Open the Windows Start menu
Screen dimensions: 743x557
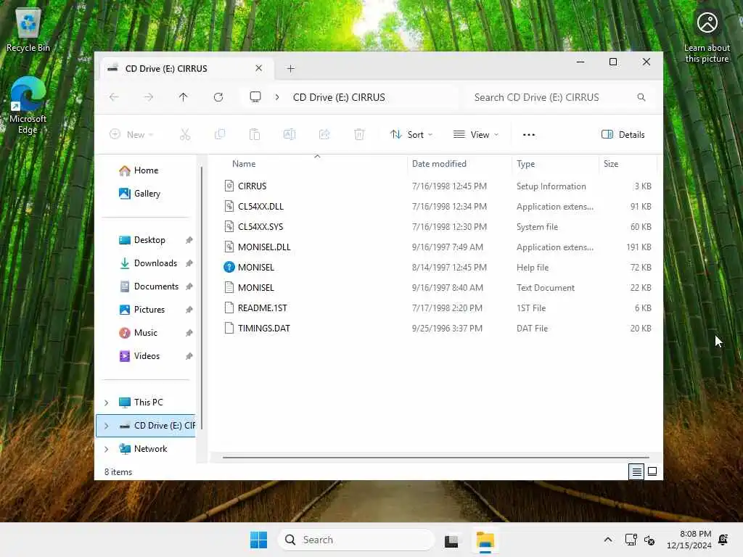[259, 540]
